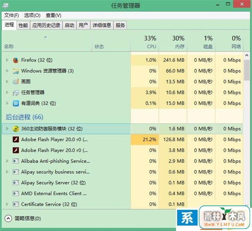This screenshot has height=231, width=252.
Task: Open the 文件(F) menu
Action: 11,15
